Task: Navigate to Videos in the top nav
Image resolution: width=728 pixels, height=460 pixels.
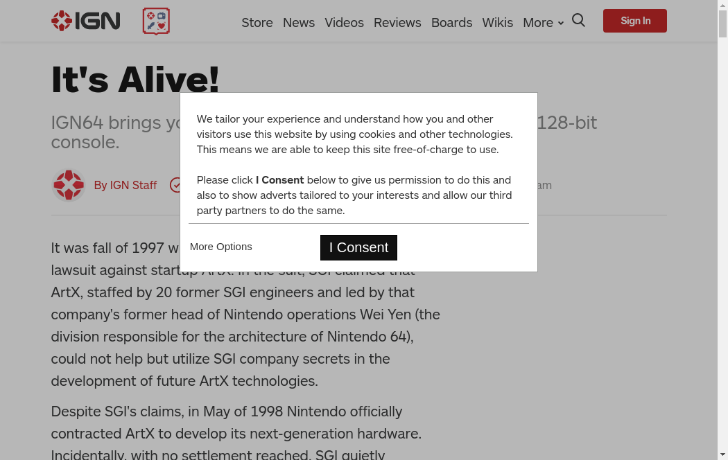Action: click(x=344, y=22)
